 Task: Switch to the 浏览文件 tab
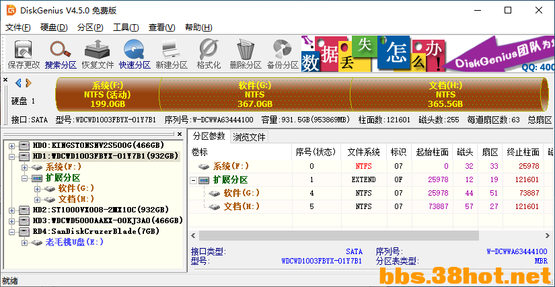click(x=249, y=137)
